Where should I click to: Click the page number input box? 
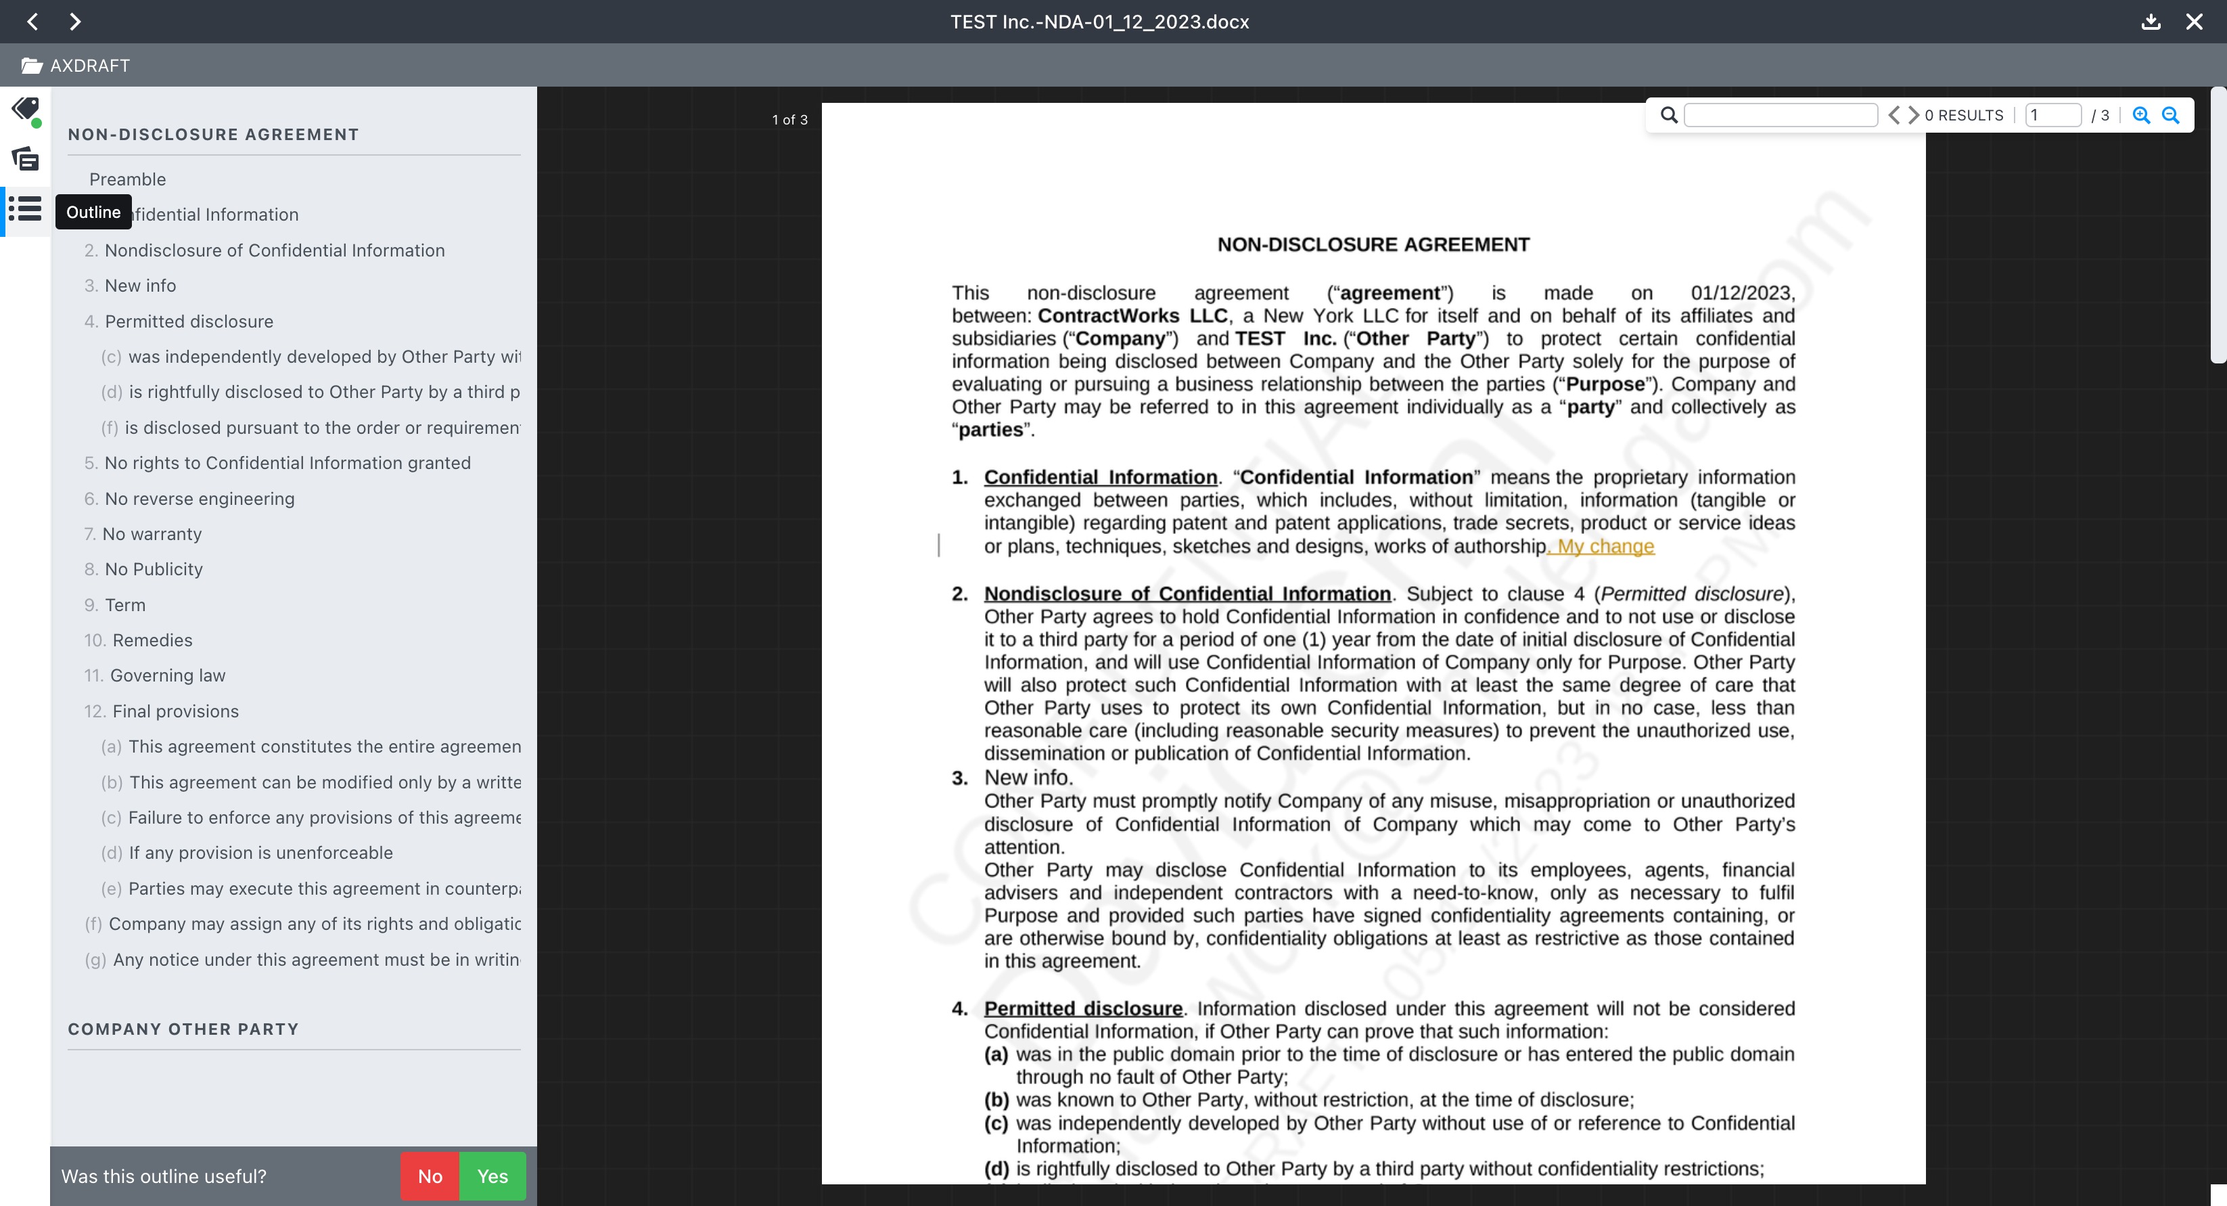point(2053,115)
